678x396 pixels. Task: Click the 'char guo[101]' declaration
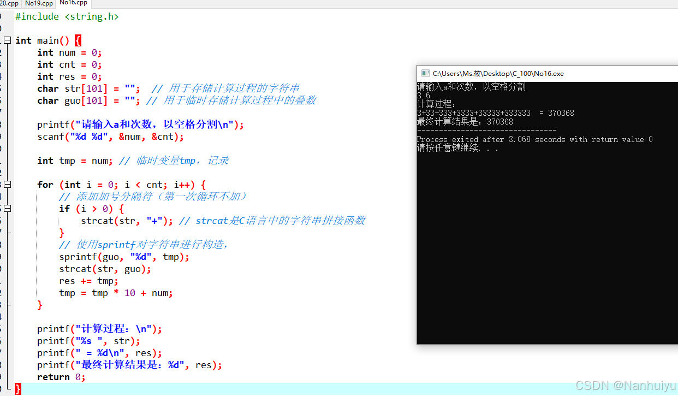(x=89, y=101)
